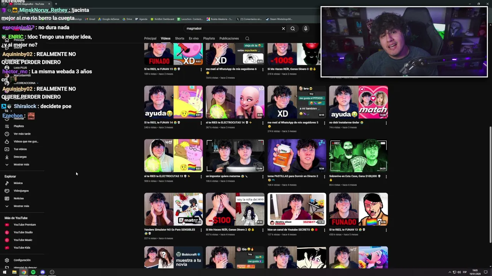
Task: Open the Windows notification center icon
Action: pos(485,272)
